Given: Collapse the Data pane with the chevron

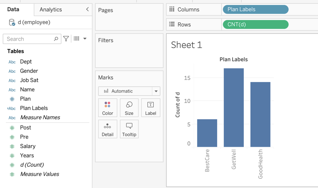Looking at the screenshot, I should (x=87, y=9).
